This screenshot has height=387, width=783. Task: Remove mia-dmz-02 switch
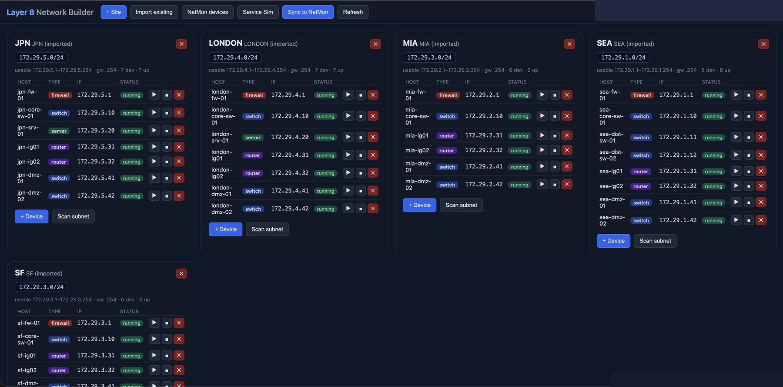567,185
